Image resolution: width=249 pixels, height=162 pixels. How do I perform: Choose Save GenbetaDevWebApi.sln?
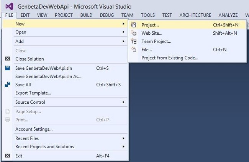pos(65,68)
